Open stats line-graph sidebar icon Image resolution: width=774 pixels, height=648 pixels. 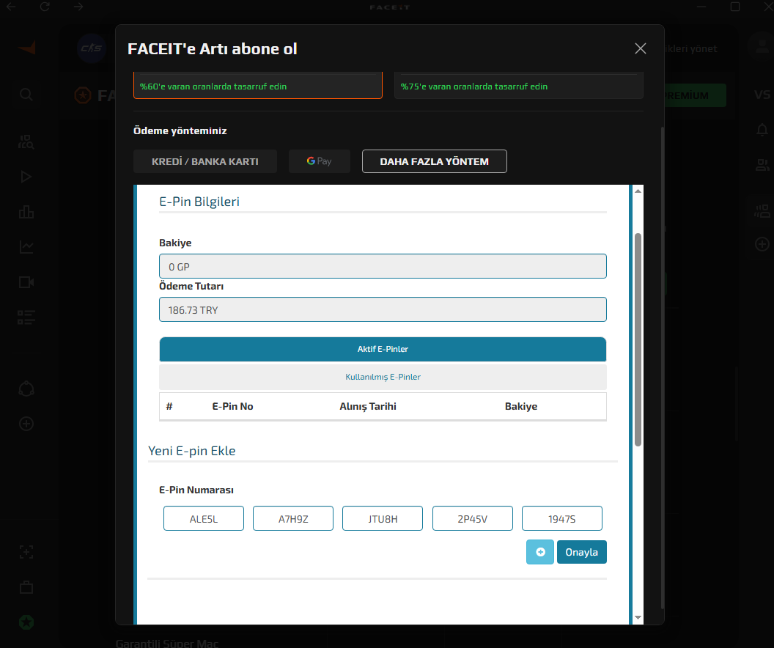click(x=26, y=247)
